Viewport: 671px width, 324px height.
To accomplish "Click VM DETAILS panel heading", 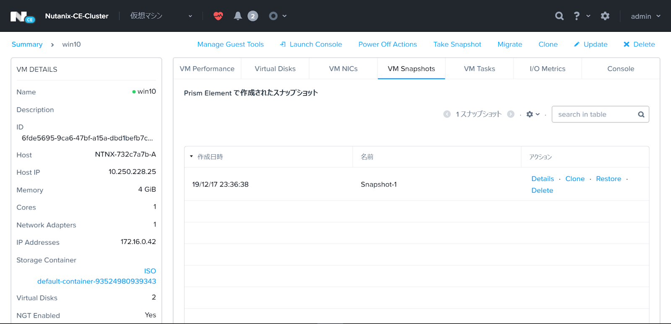I will (x=37, y=70).
